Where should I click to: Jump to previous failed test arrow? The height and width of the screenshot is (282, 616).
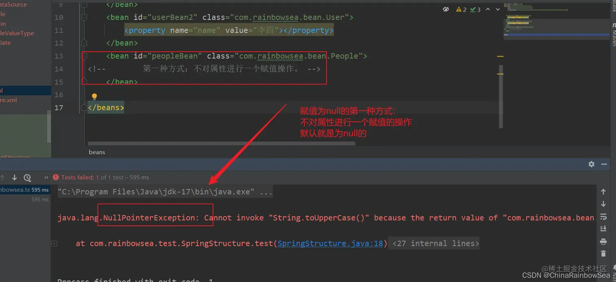2,177
